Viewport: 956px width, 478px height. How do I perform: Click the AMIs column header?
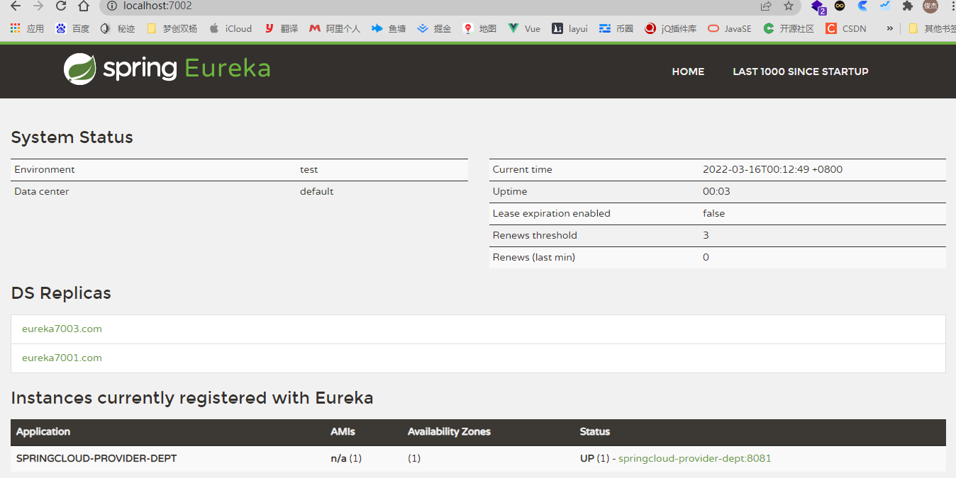(343, 431)
